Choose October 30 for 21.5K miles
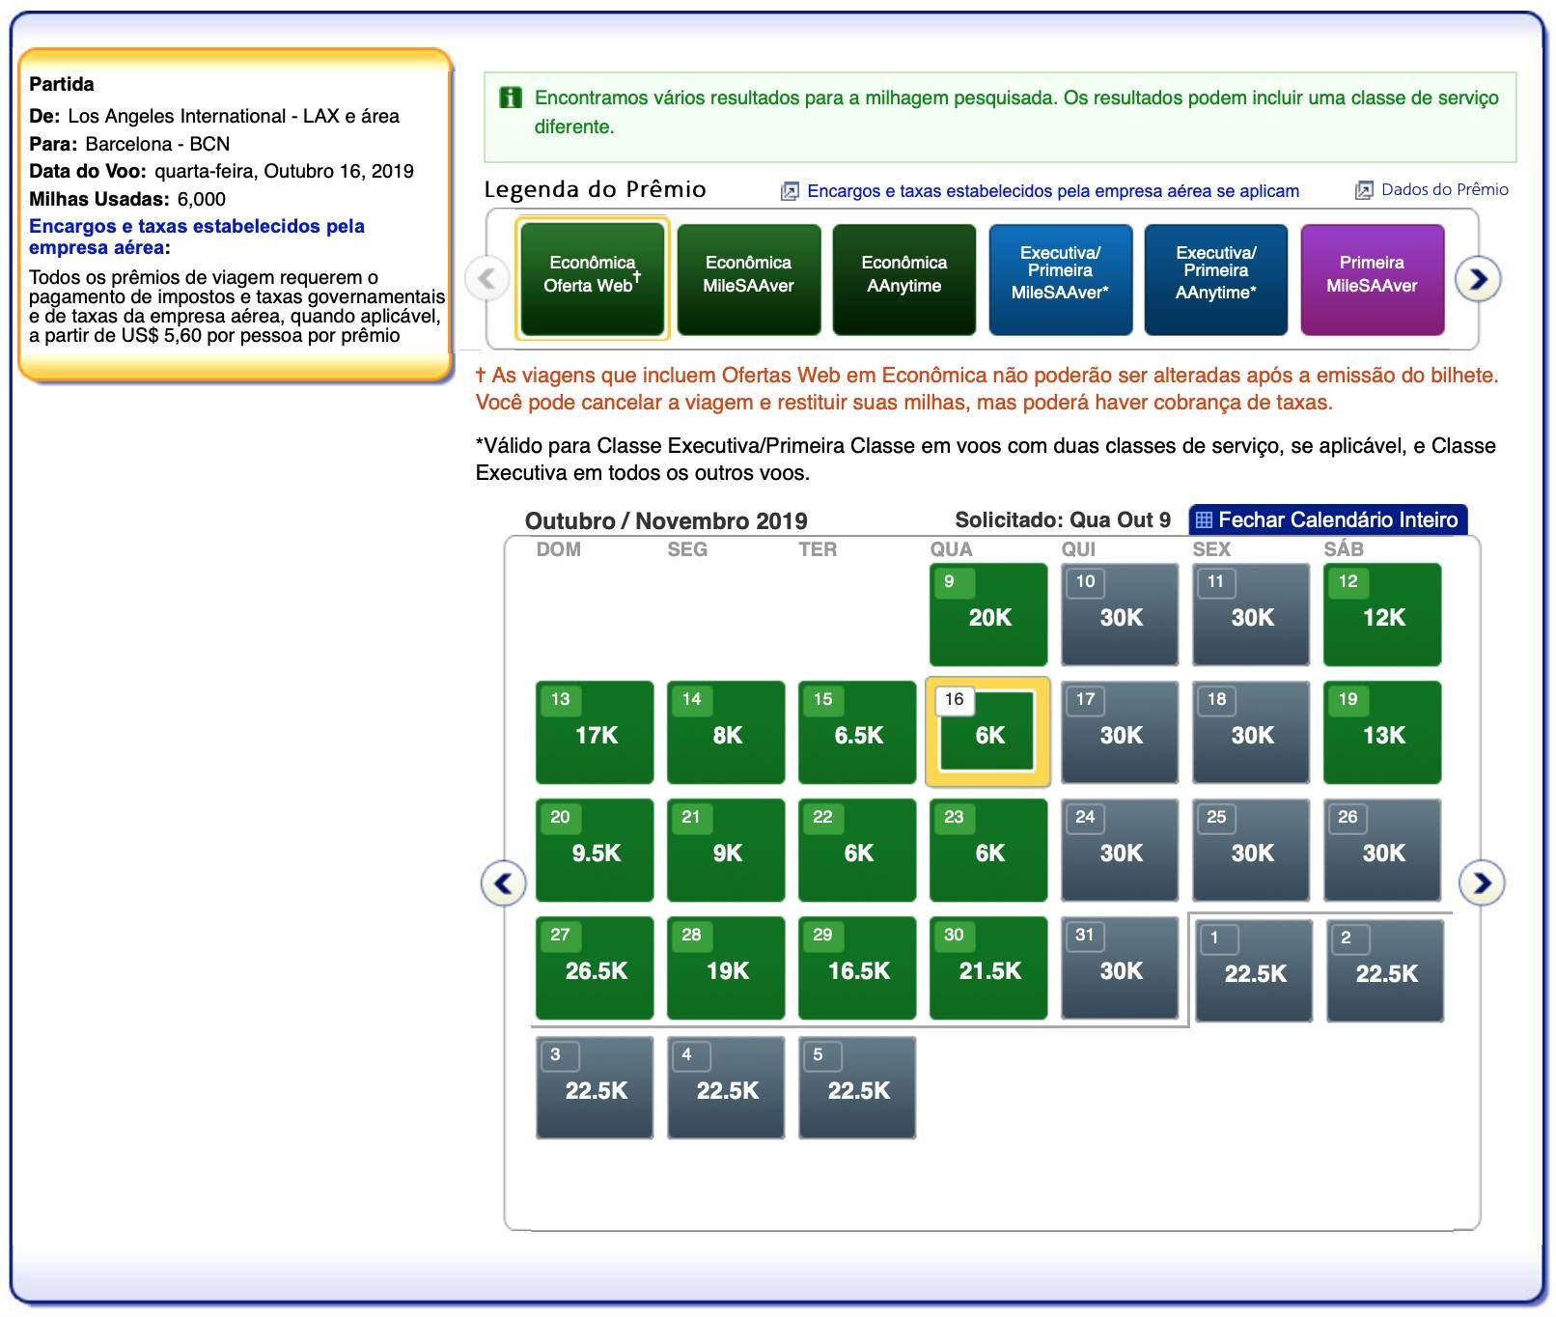The height and width of the screenshot is (1317, 1556). click(988, 968)
